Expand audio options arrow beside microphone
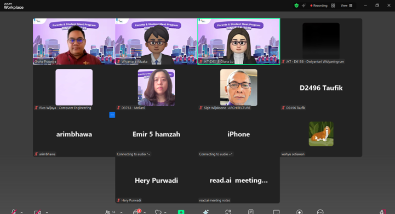This screenshot has height=214, width=395. [x=22, y=212]
